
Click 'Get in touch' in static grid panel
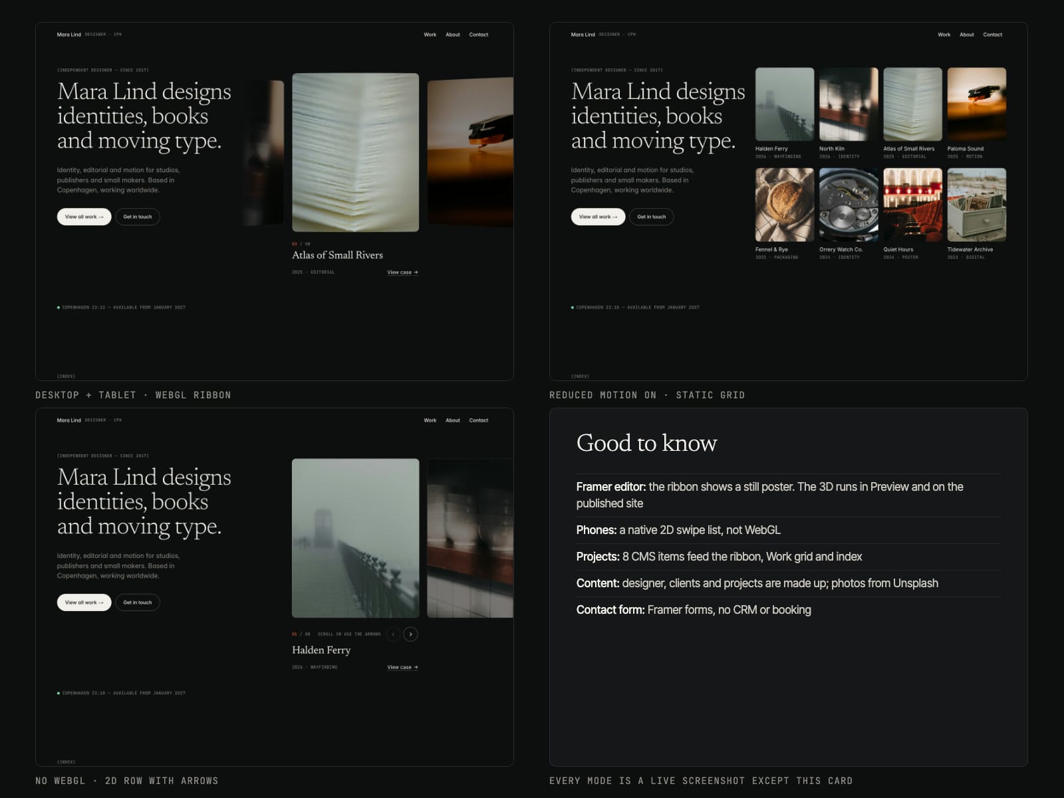tap(652, 217)
